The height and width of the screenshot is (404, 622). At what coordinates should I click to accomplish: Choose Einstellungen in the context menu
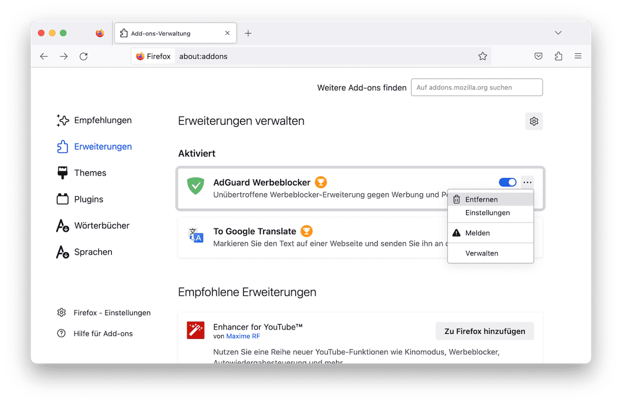pyautogui.click(x=487, y=213)
